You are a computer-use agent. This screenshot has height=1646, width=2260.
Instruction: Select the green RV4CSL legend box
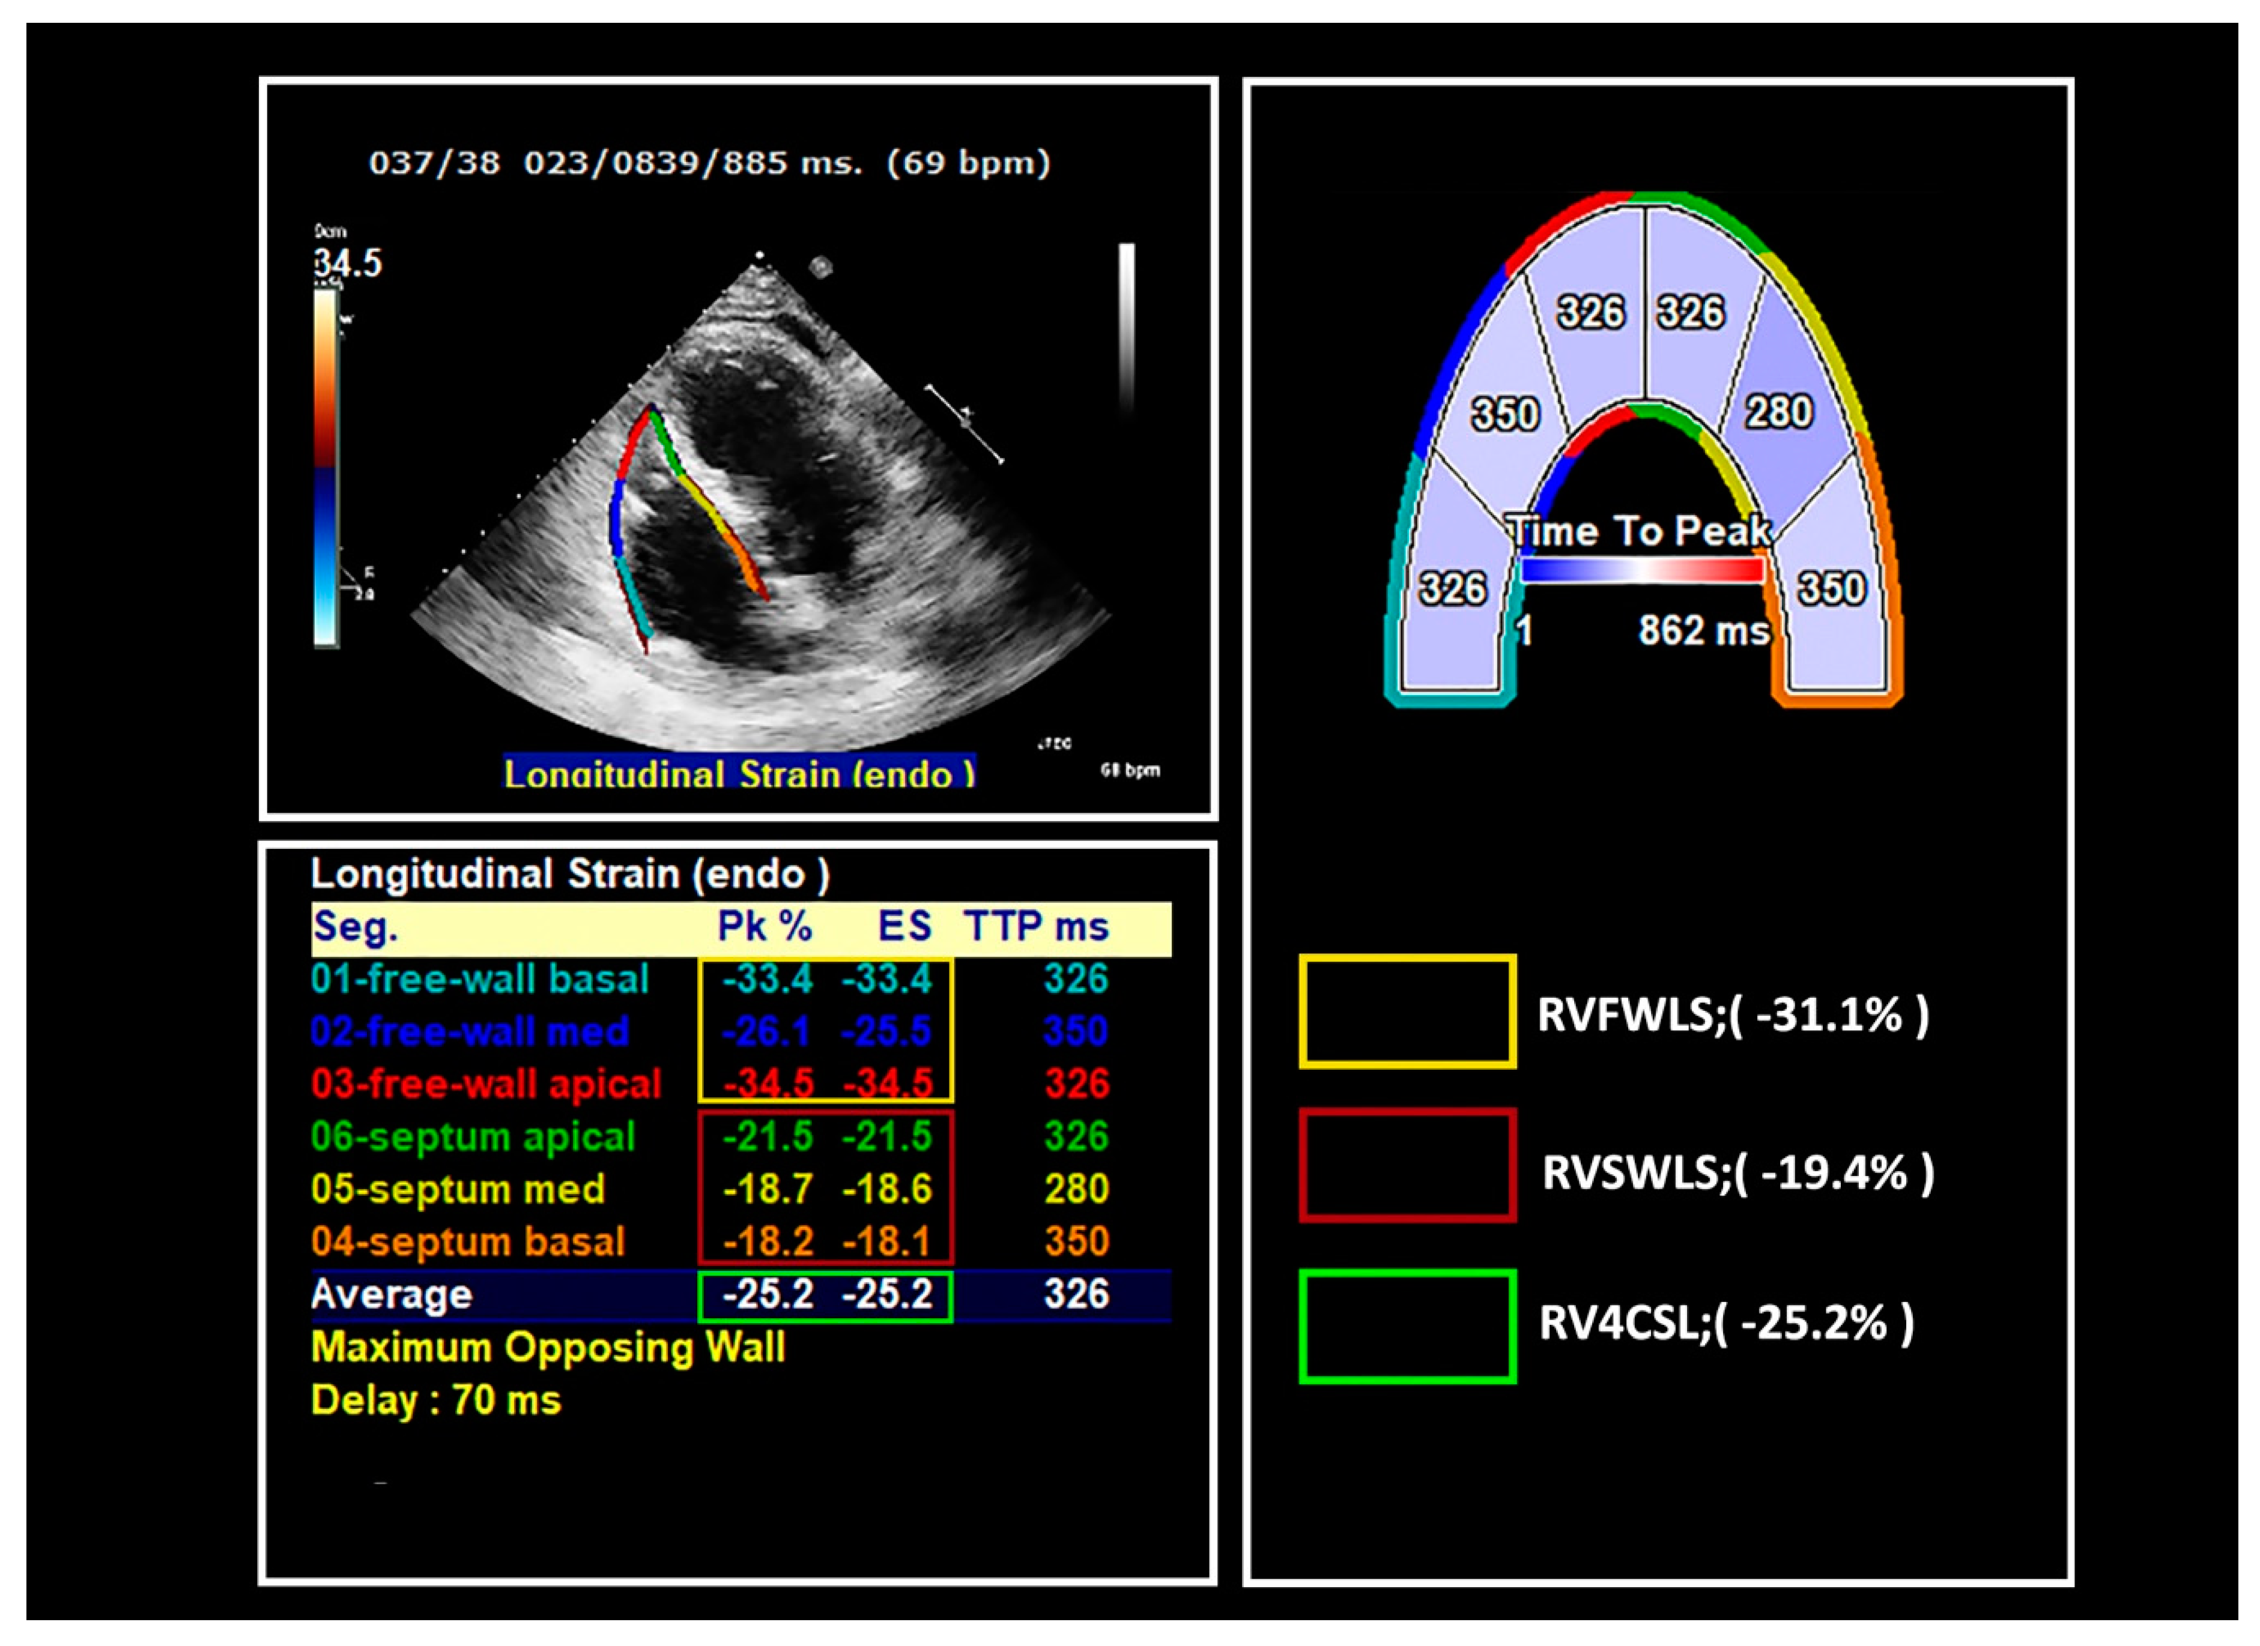click(1408, 1326)
